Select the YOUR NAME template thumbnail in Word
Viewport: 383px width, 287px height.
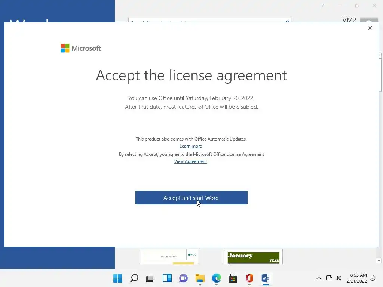(169, 256)
